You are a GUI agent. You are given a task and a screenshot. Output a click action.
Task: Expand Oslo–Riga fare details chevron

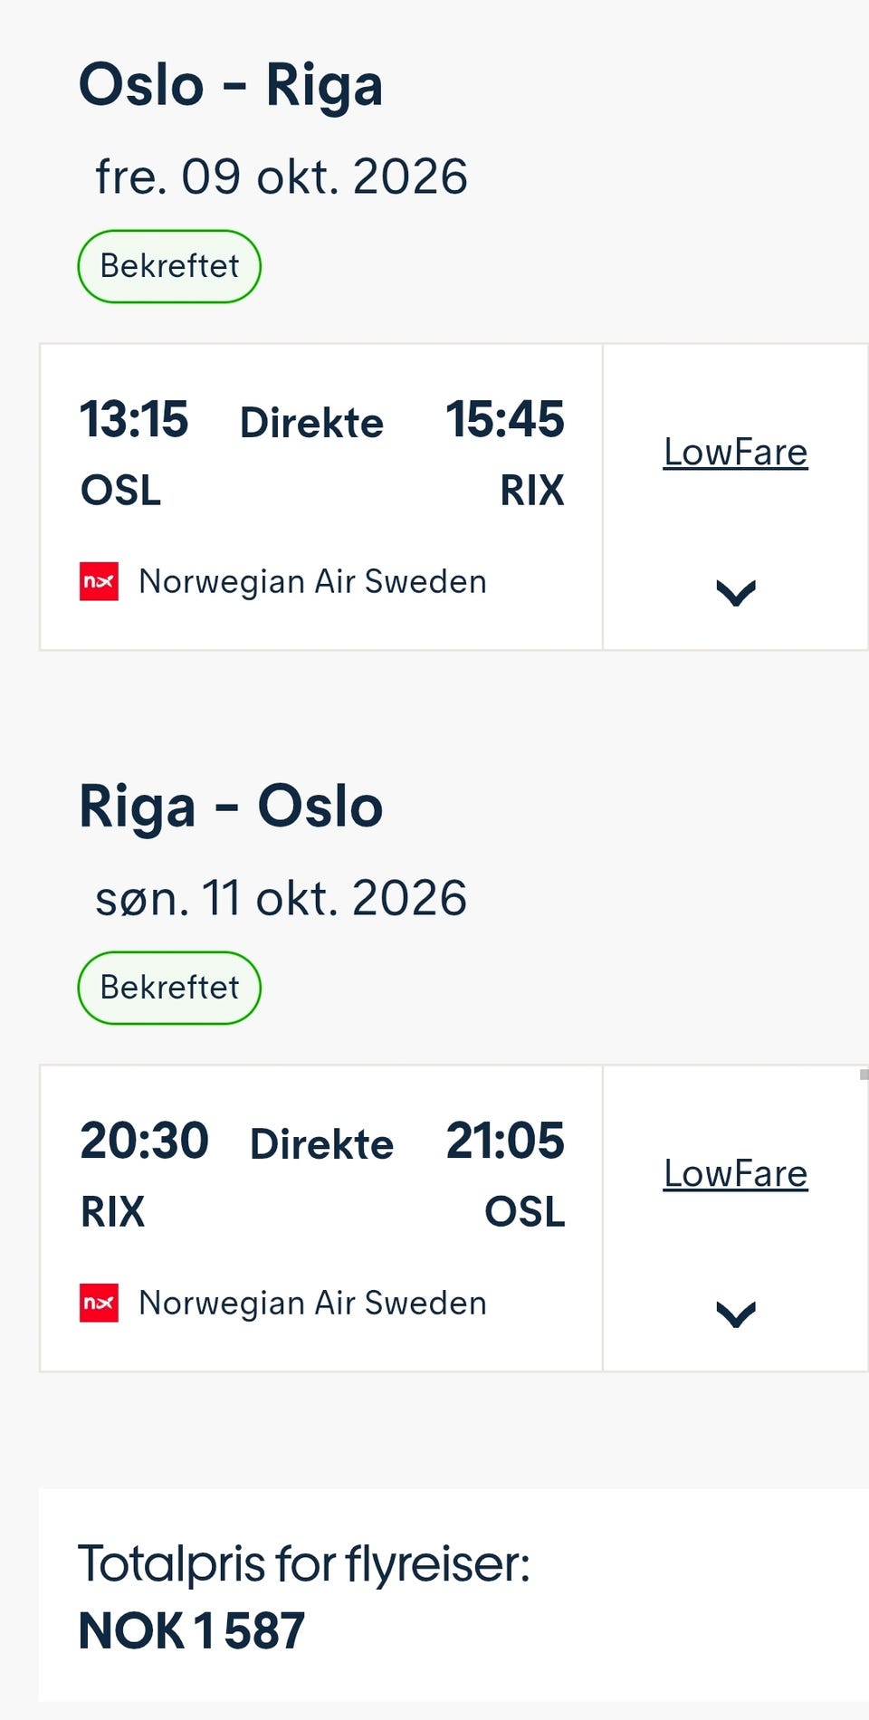coord(736,593)
